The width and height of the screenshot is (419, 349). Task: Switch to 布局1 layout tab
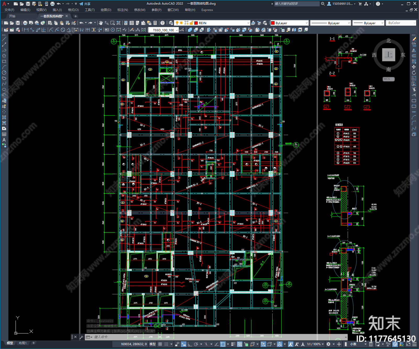coord(23,343)
